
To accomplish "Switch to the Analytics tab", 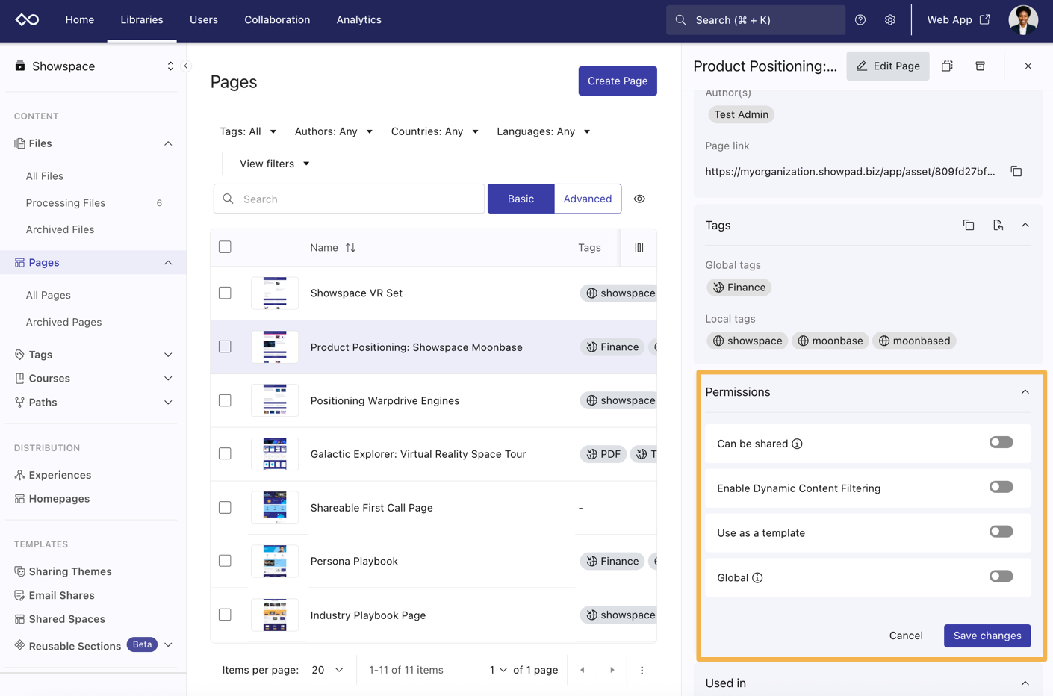I will click(358, 20).
